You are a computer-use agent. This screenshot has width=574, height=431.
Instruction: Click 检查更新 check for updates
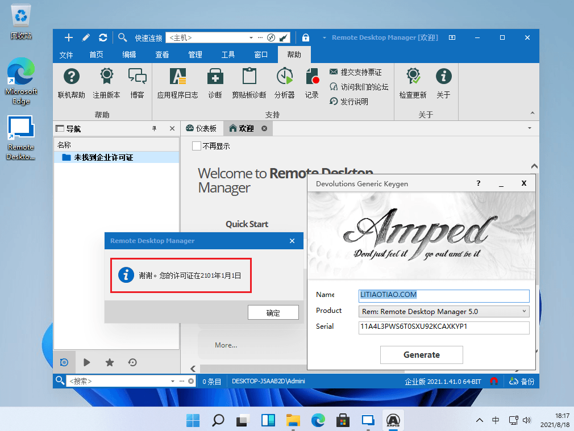pos(413,83)
